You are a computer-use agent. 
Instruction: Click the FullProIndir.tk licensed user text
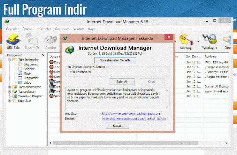81,72
